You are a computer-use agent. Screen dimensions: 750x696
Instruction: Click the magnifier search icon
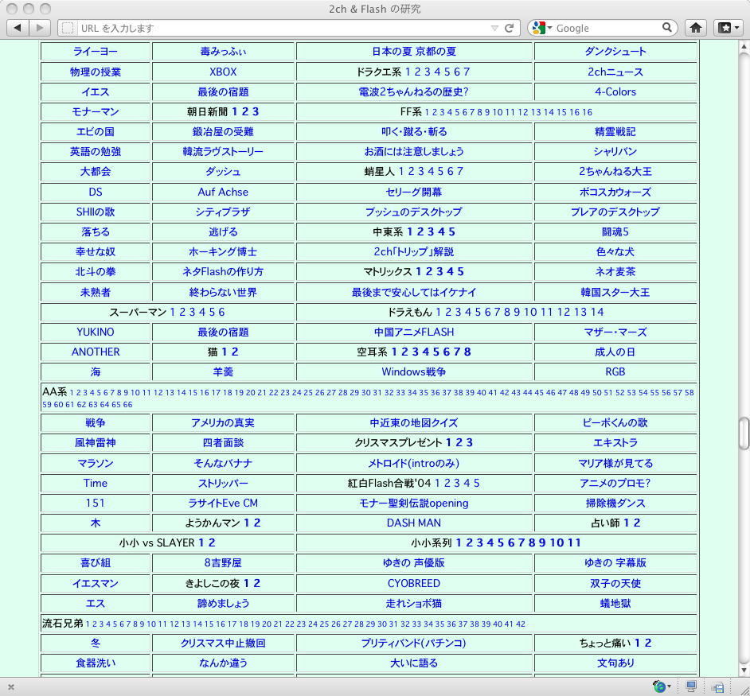(x=666, y=28)
